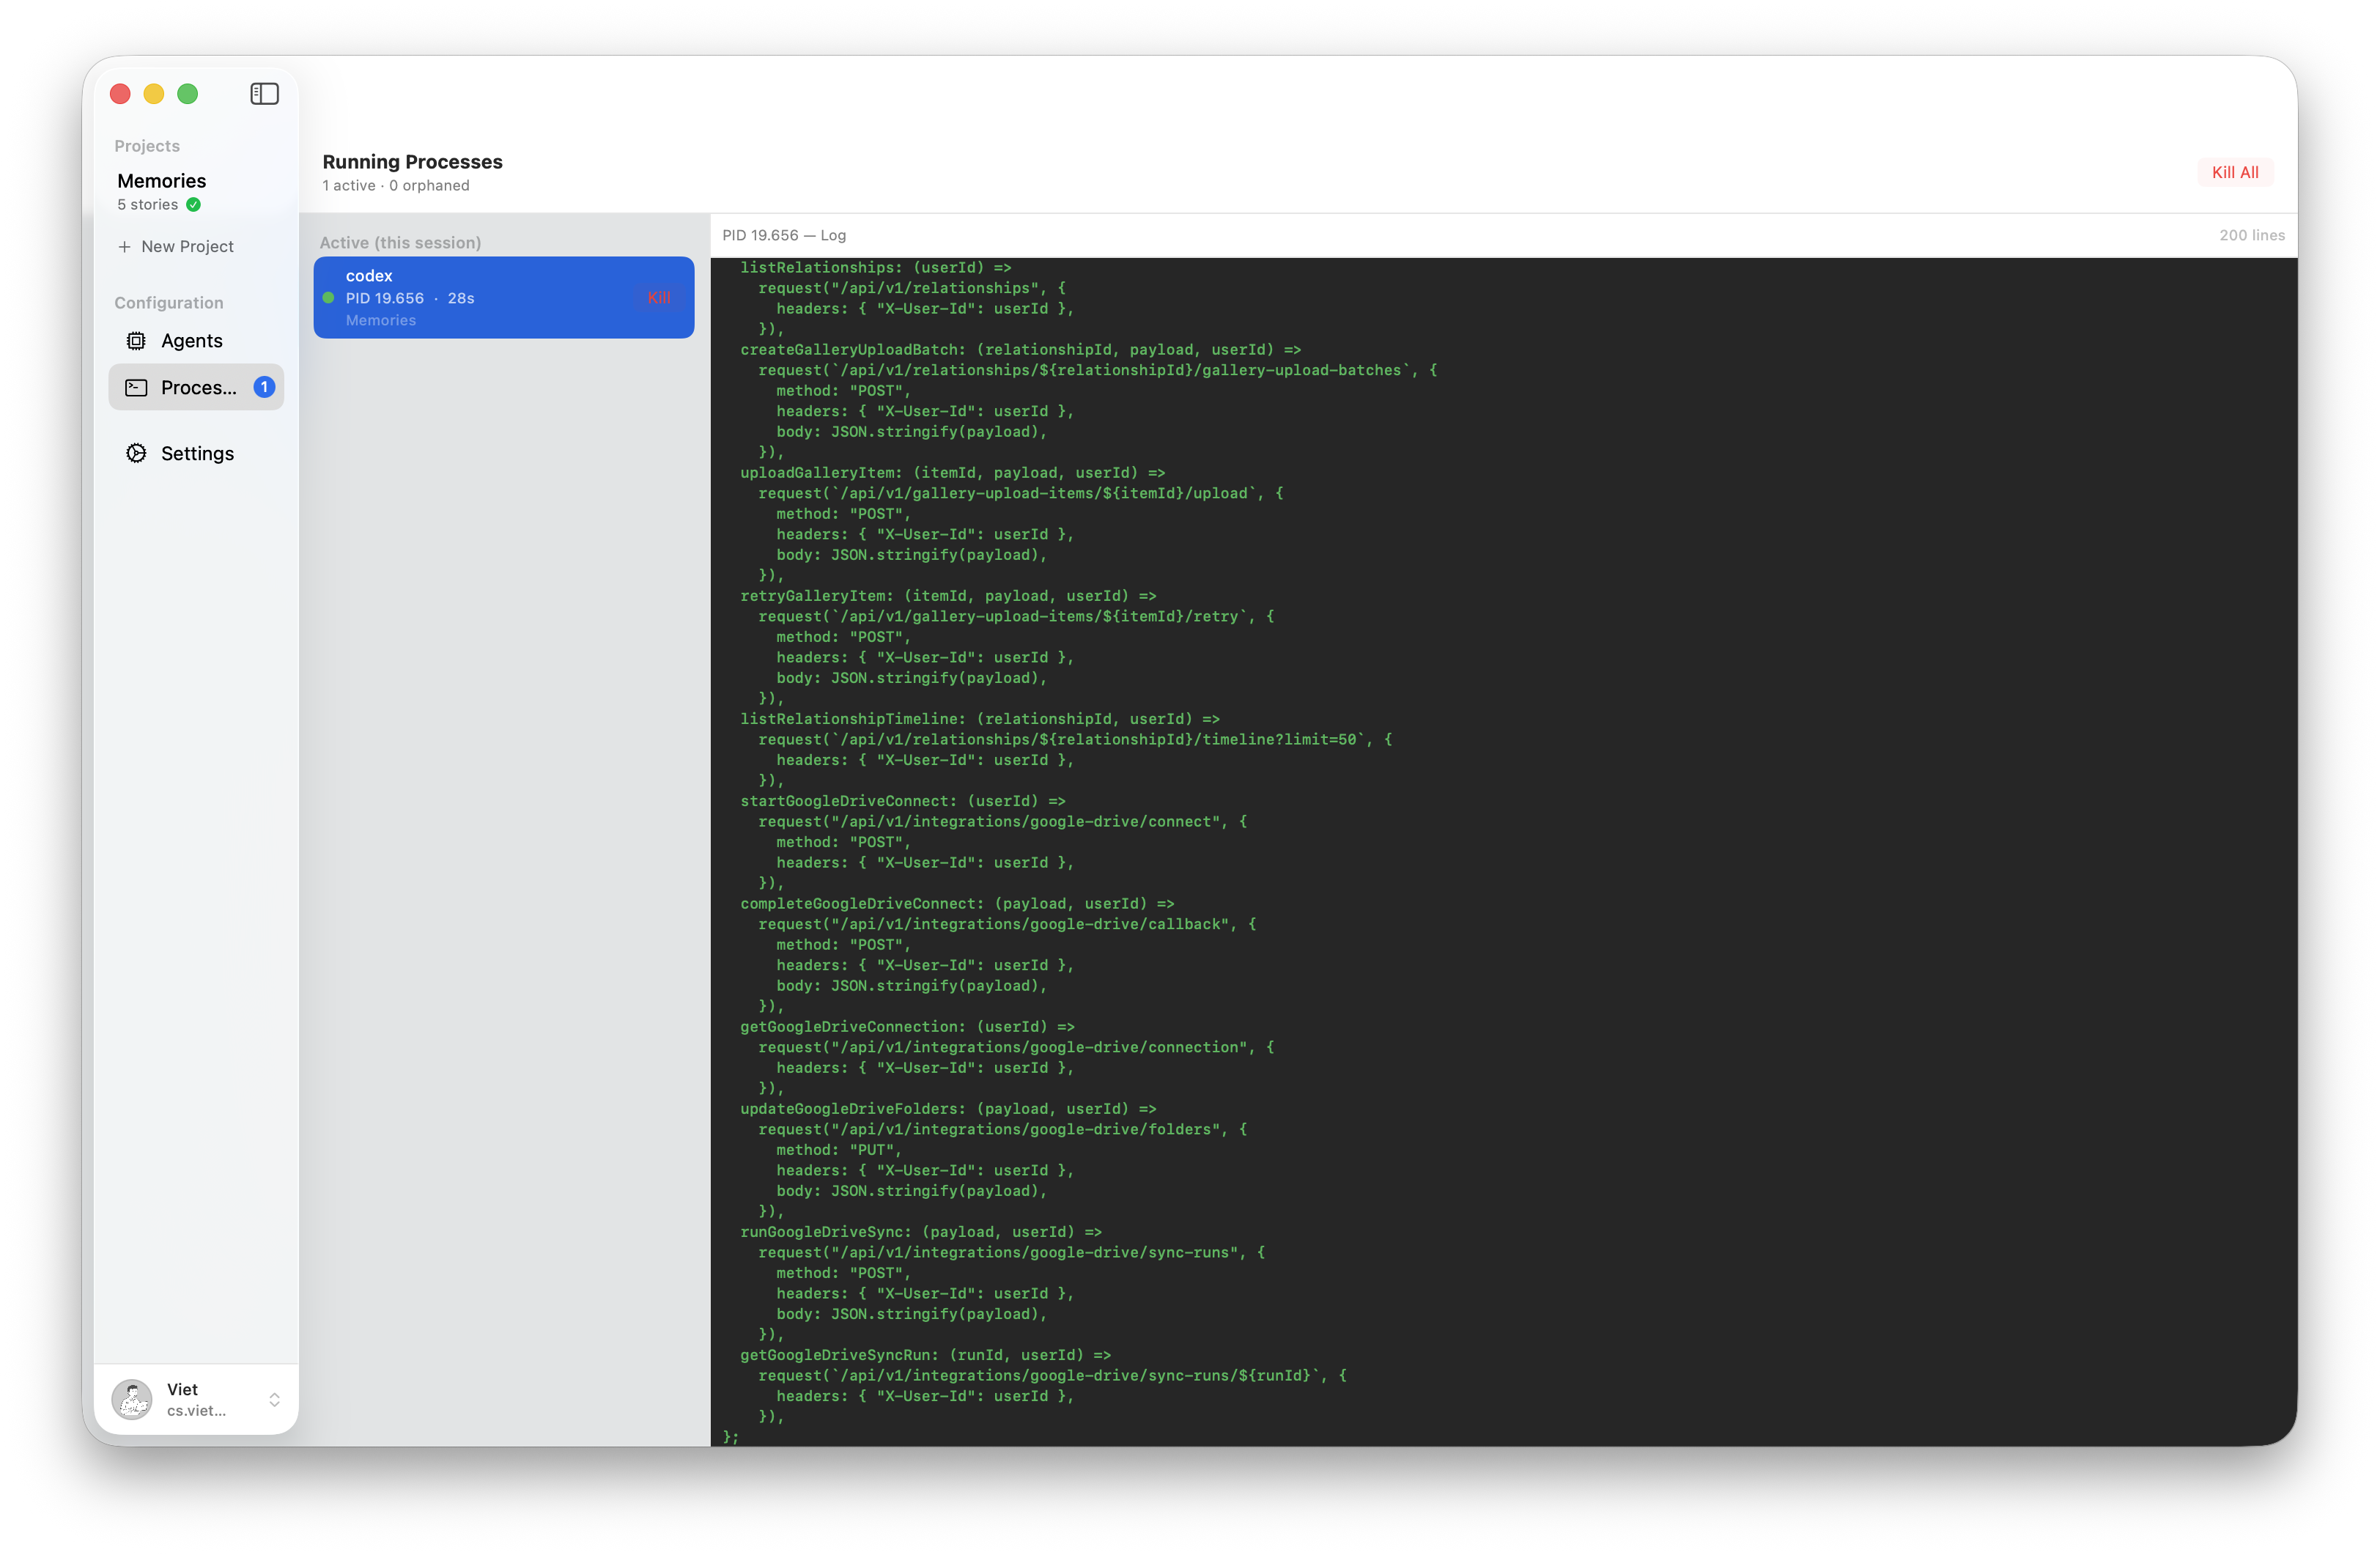The width and height of the screenshot is (2380, 1555).
Task: Kill the codex process
Action: coord(659,298)
